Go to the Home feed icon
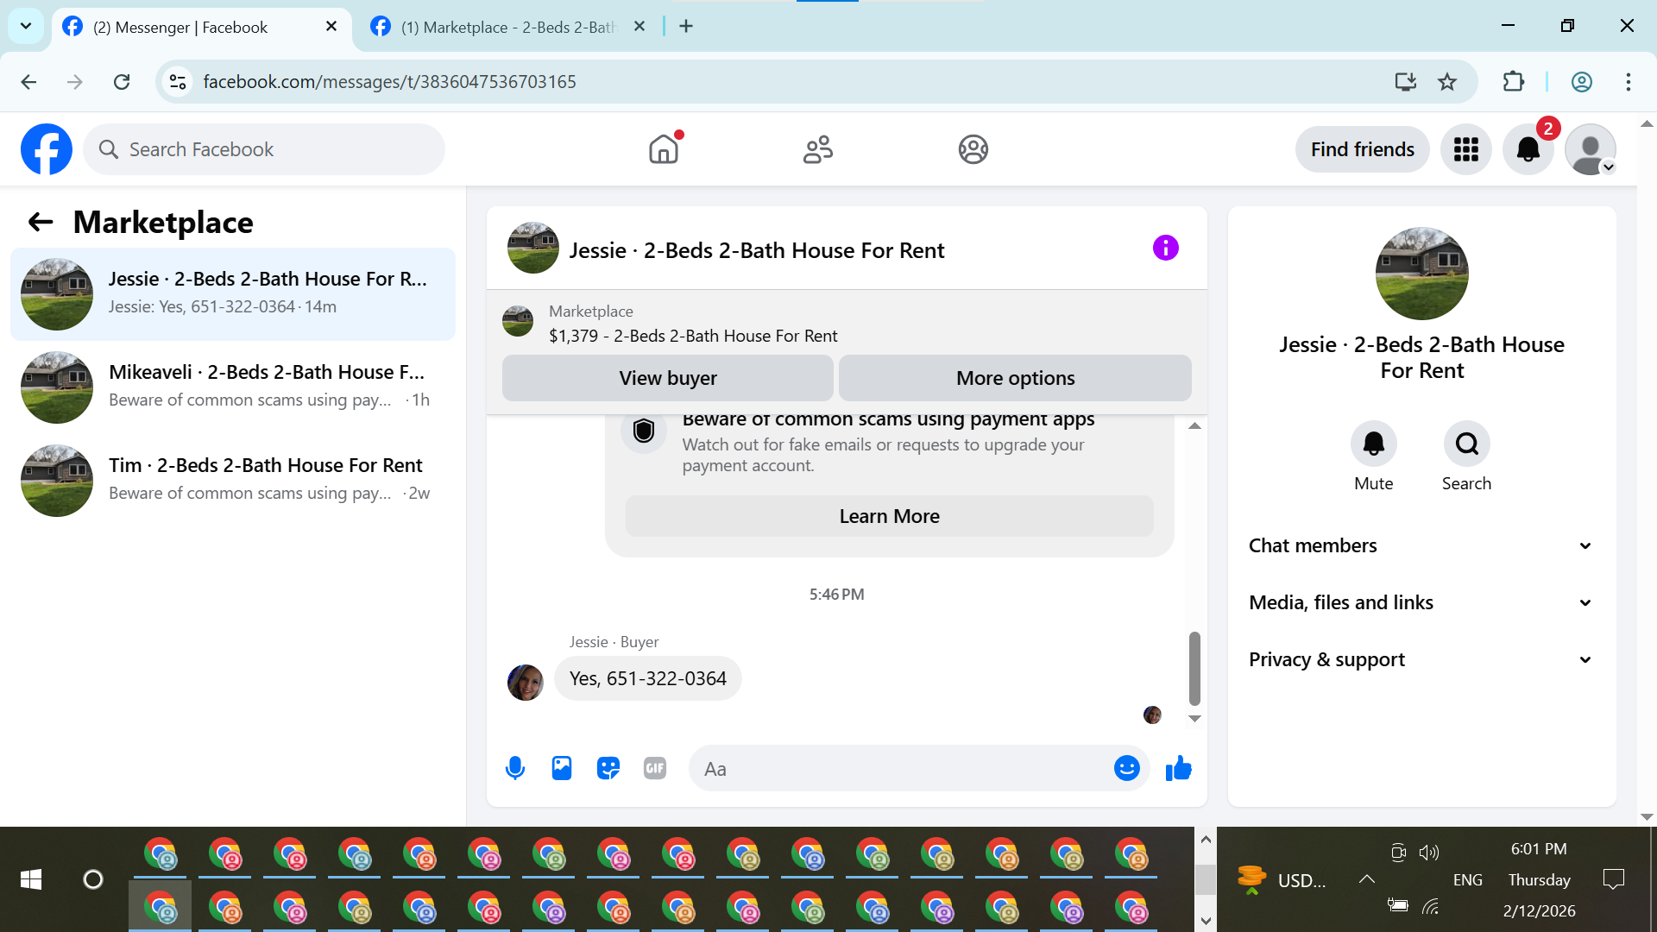The width and height of the screenshot is (1657, 932). [x=664, y=149]
